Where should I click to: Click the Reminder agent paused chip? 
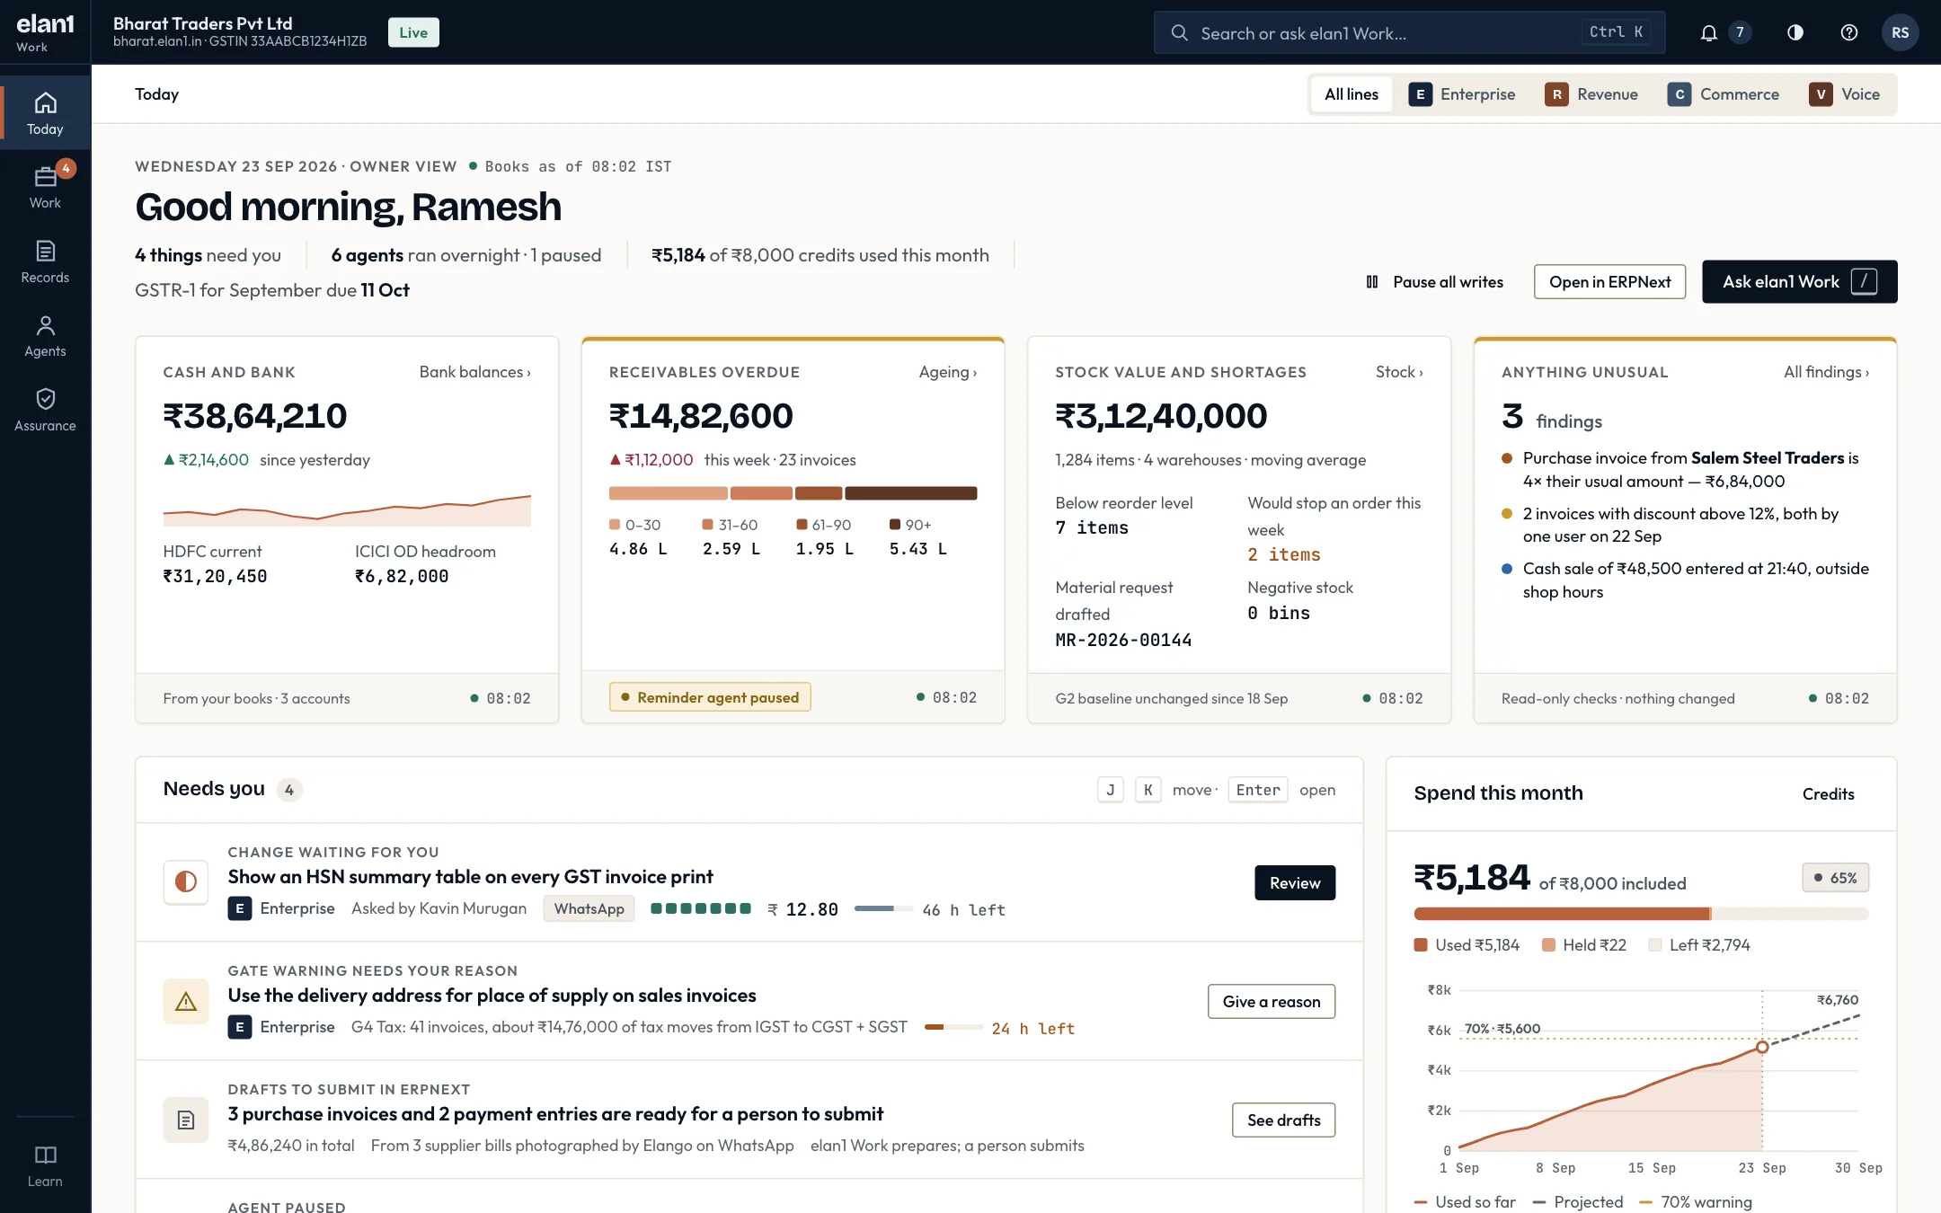coord(710,697)
